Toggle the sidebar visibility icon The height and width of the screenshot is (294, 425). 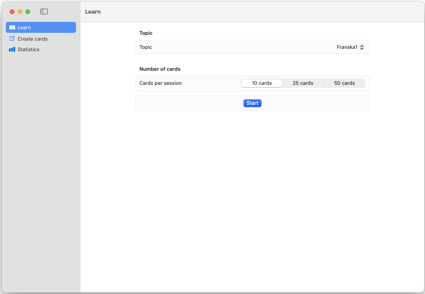(x=44, y=12)
